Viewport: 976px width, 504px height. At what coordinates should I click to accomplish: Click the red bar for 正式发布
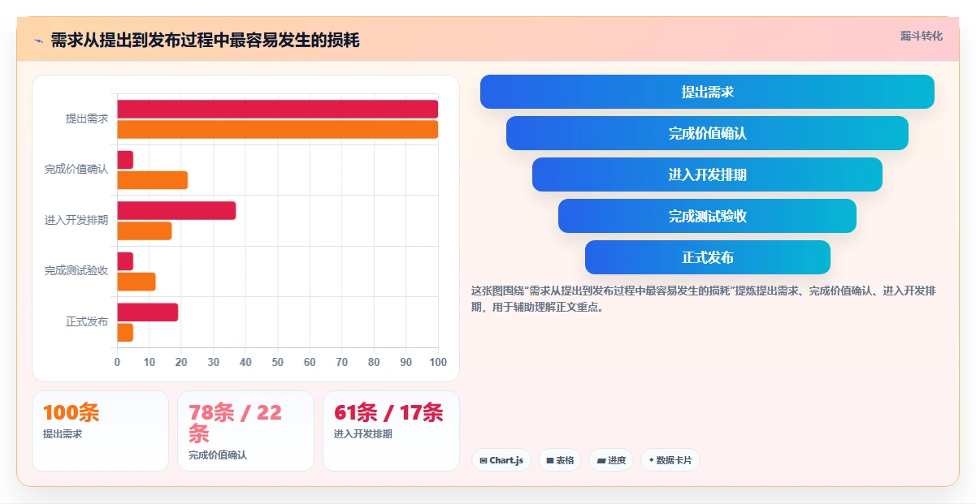(147, 312)
